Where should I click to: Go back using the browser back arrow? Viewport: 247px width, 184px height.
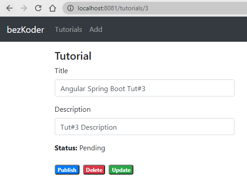[x=9, y=8]
